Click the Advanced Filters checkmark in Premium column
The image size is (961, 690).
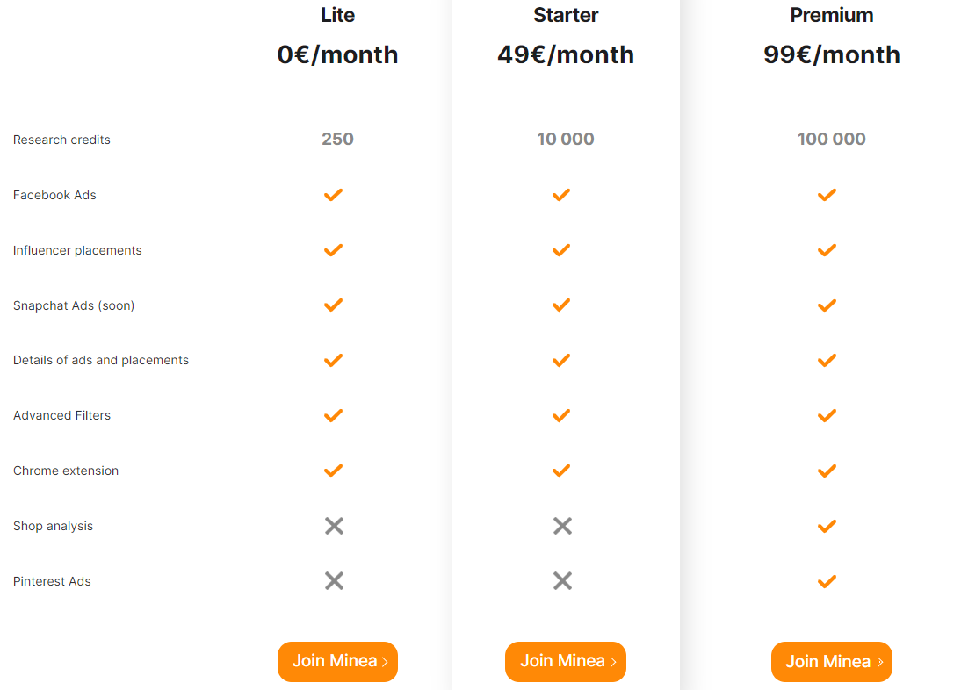[827, 416]
